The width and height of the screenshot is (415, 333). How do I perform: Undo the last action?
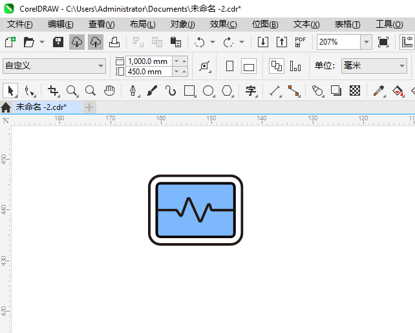pyautogui.click(x=199, y=42)
